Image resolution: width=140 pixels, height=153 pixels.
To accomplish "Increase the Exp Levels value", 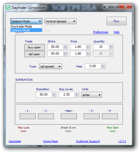I will click(x=77, y=94).
